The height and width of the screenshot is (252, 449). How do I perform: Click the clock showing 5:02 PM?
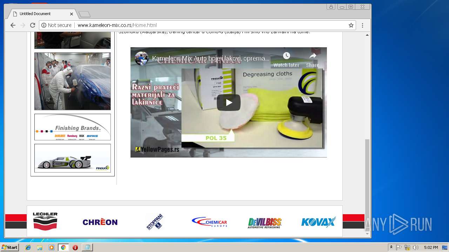point(431,247)
